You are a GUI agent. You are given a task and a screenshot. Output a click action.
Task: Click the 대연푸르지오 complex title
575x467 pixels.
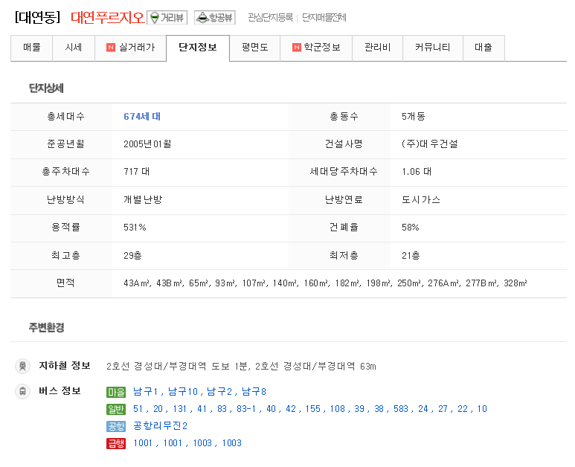107,17
